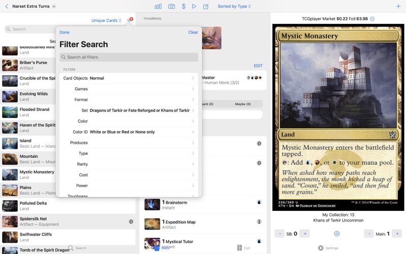
Task: Open Settings gear at bottom
Action: [x=328, y=248]
